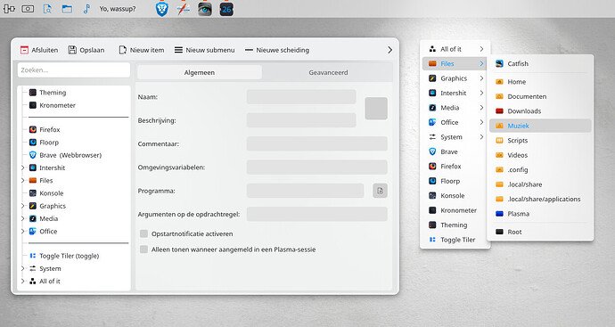
Task: Click the document search icon in panel
Action: click(x=47, y=9)
